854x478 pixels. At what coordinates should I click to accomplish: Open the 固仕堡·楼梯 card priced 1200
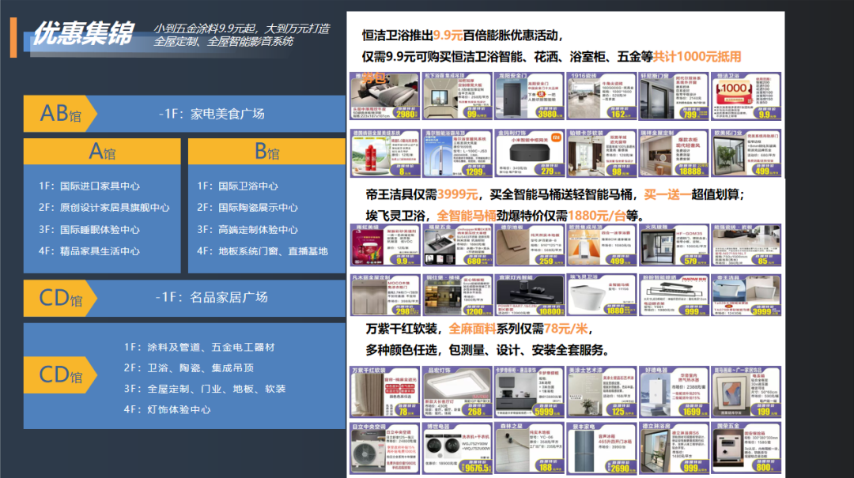(458, 295)
